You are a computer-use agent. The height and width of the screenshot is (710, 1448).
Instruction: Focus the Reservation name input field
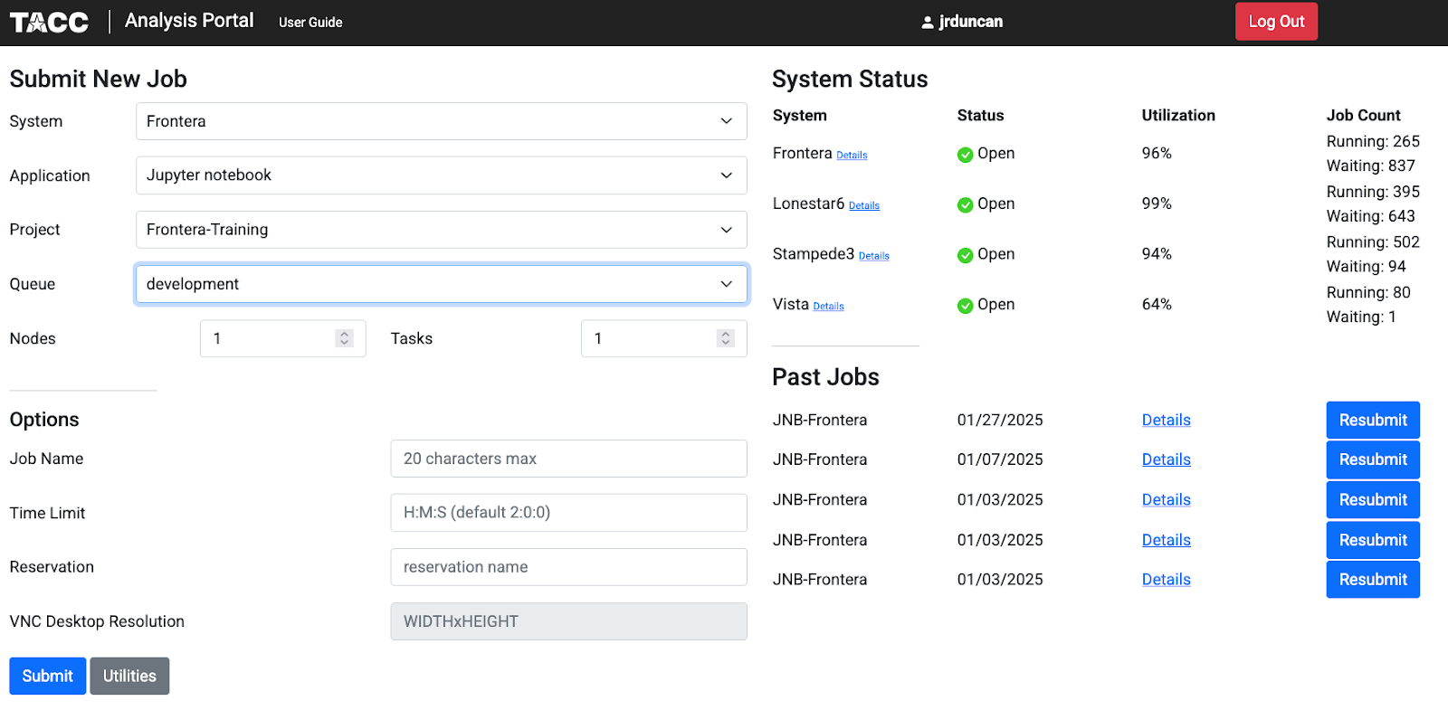point(568,567)
